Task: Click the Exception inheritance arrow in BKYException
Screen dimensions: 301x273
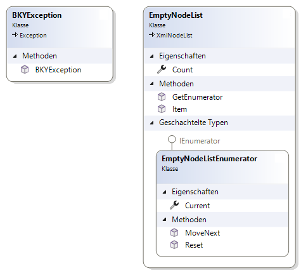Action: pos(15,35)
